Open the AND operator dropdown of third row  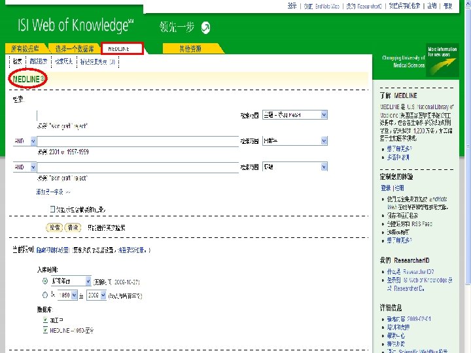(24, 167)
